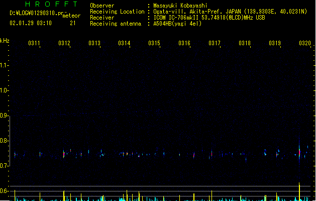Click the date stamp 02.01.29 03:10
Image resolution: width=316 pixels, height=201 pixels.
pos(31,23)
